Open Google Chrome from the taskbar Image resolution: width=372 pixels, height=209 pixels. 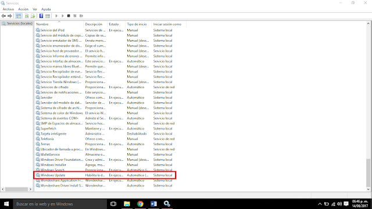pos(140,204)
